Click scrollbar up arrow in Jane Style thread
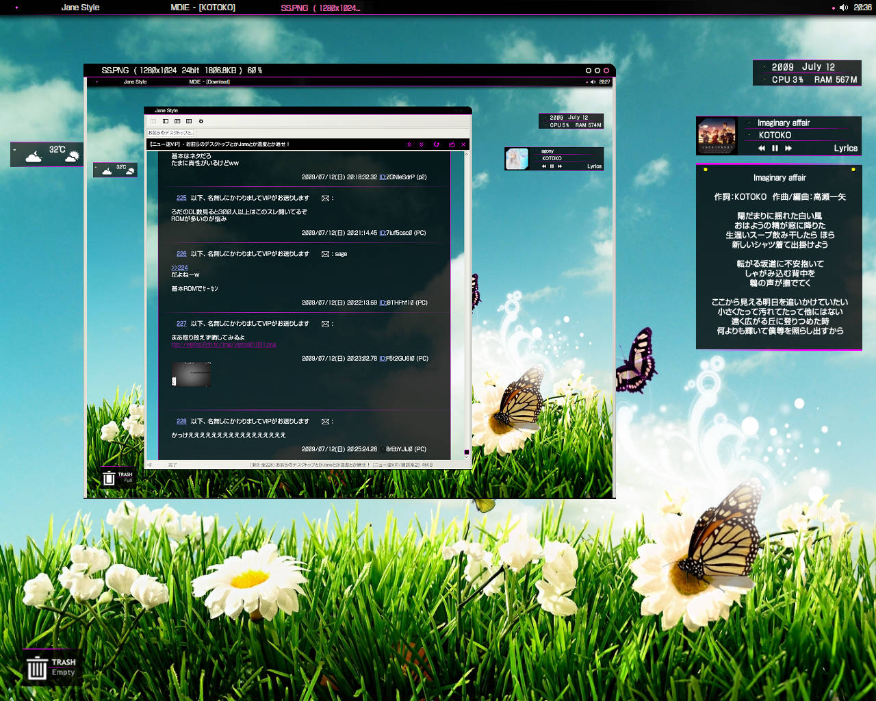Image resolution: width=876 pixels, height=701 pixels. 467,154
